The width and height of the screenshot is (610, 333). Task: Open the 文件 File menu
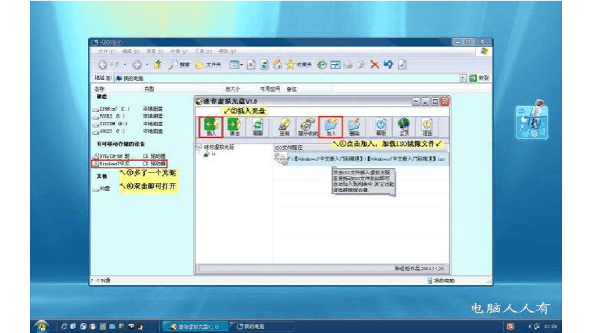(x=106, y=51)
